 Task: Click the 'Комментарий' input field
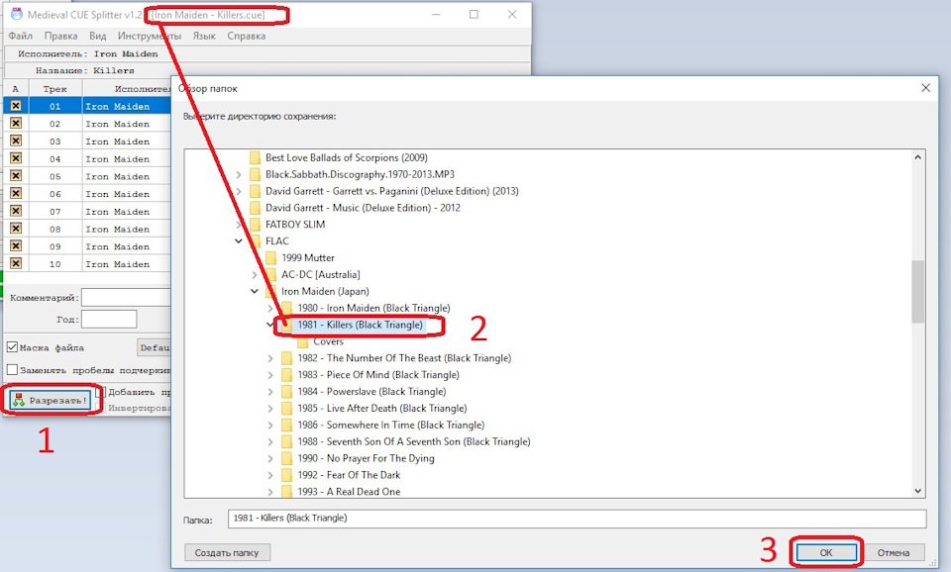126,298
